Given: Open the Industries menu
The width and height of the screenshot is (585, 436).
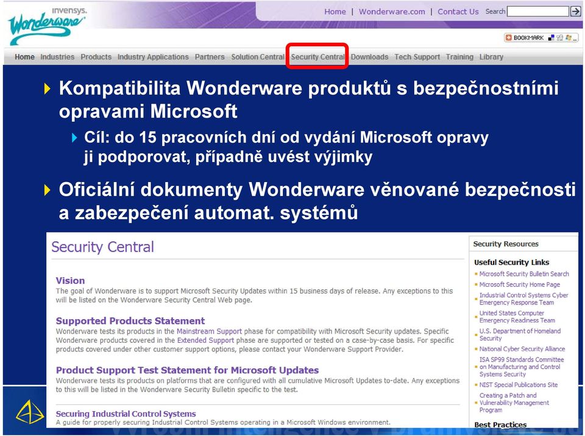Looking at the screenshot, I should point(57,57).
